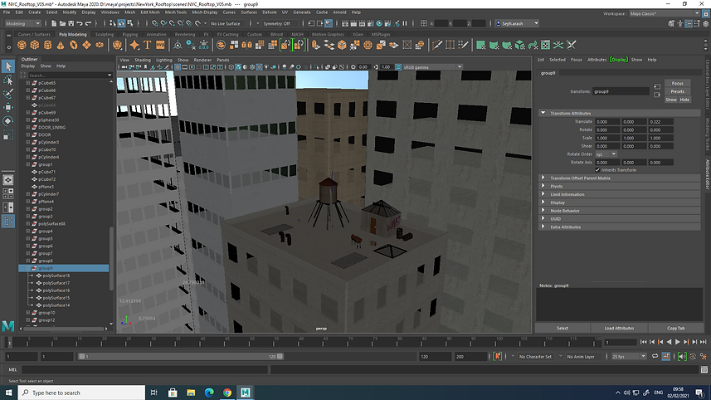Activate the Lasso selection tool

pyautogui.click(x=8, y=80)
